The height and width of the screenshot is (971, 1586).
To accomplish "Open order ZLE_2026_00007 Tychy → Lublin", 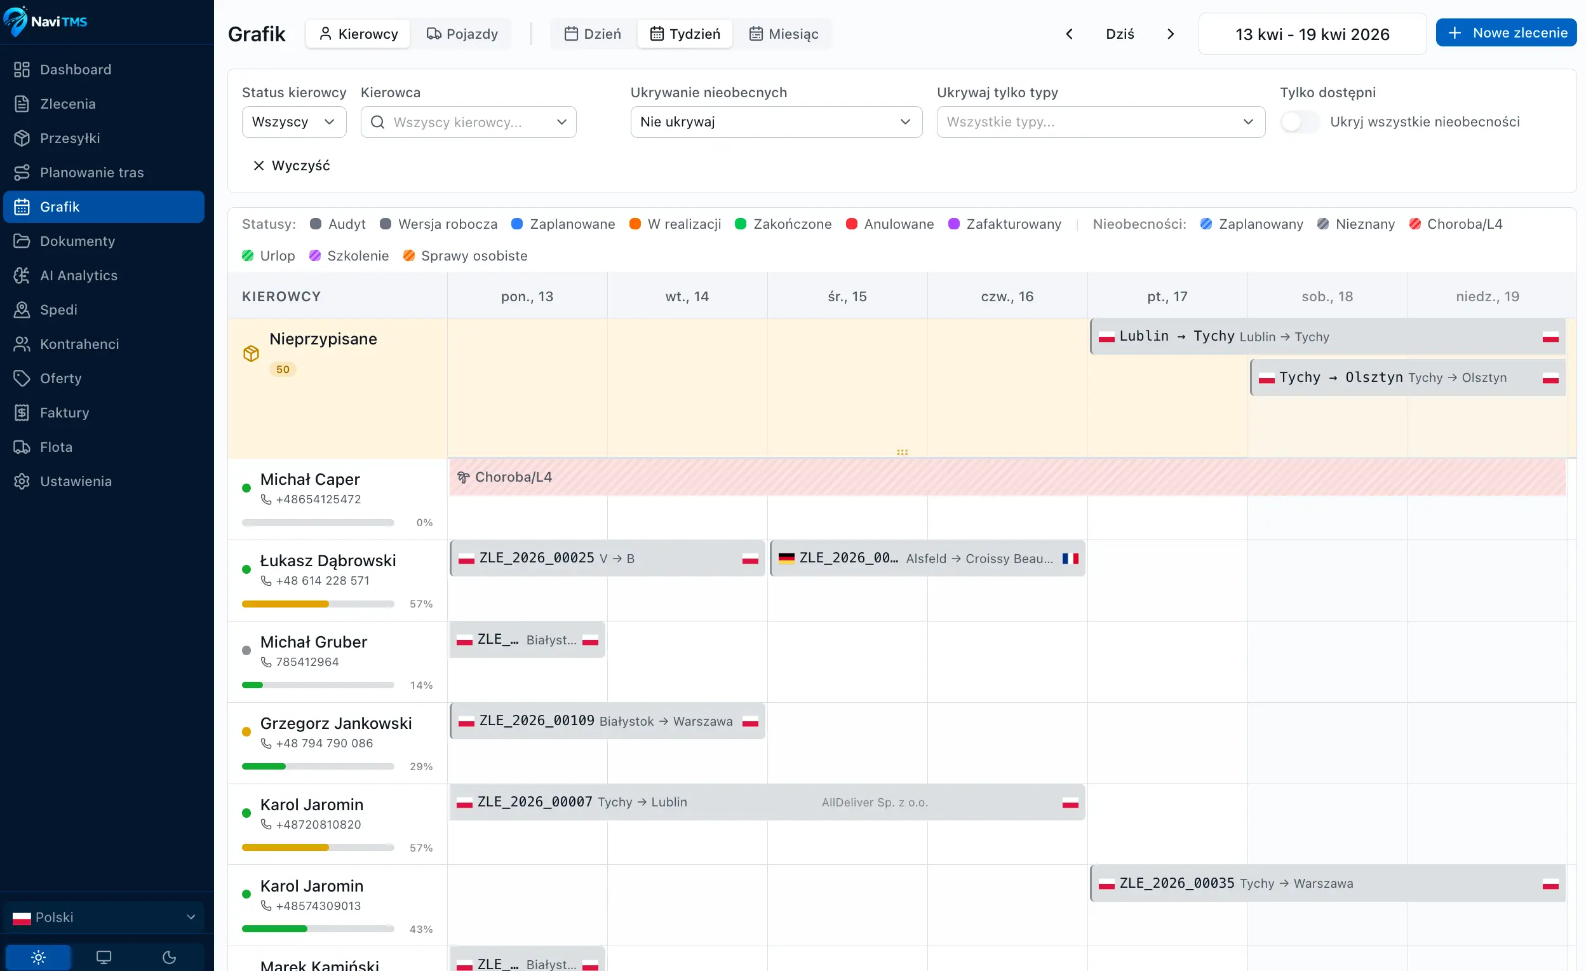I will click(x=767, y=803).
